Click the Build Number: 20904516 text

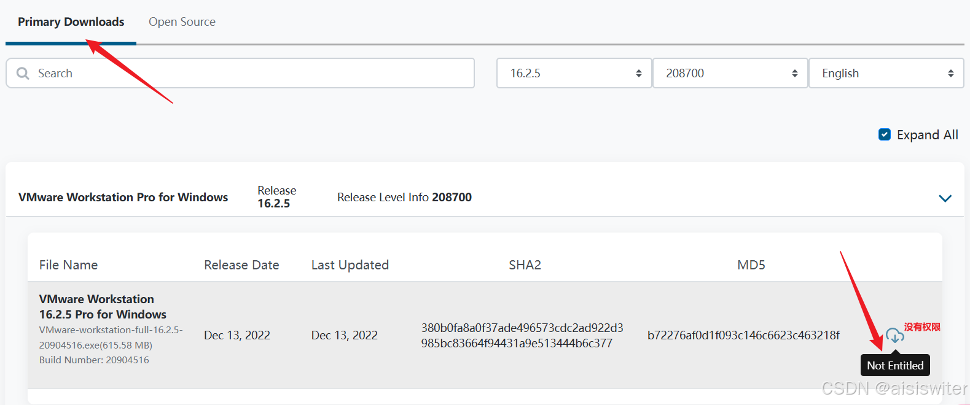pyautogui.click(x=94, y=360)
